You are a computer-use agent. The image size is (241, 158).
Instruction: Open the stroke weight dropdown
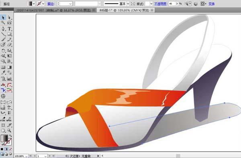pos(70,4)
